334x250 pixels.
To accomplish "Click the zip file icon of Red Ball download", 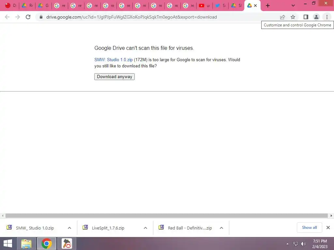I will pos(161,227).
